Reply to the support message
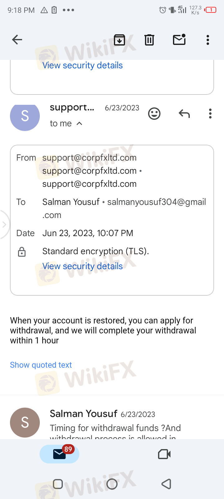The width and height of the screenshot is (224, 499). pos(184,114)
